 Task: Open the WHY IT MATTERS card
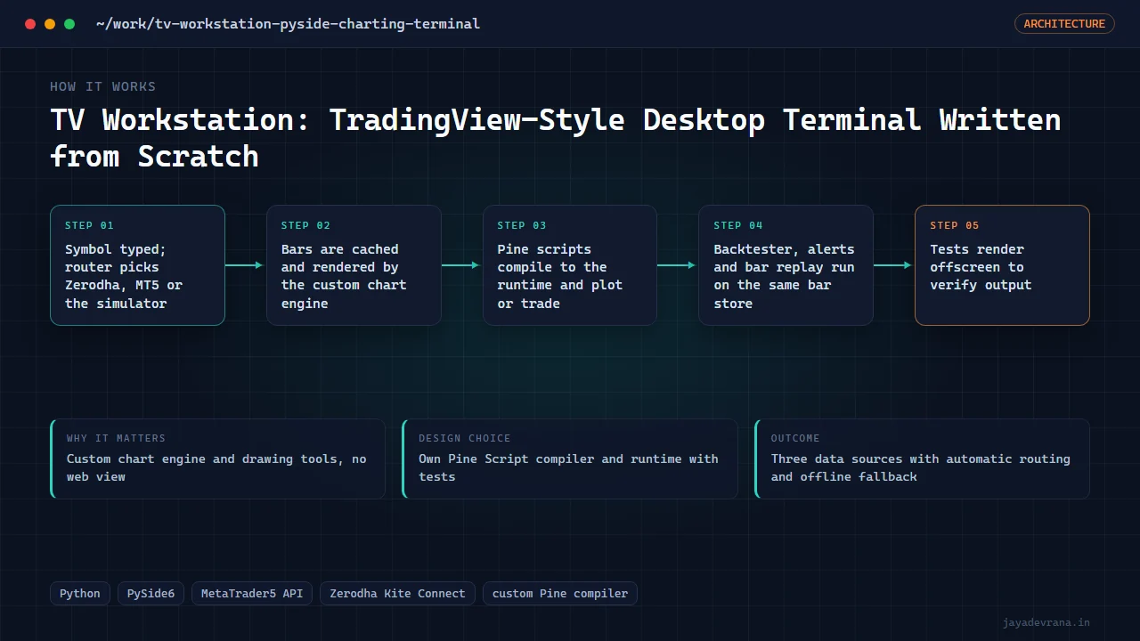(x=218, y=458)
